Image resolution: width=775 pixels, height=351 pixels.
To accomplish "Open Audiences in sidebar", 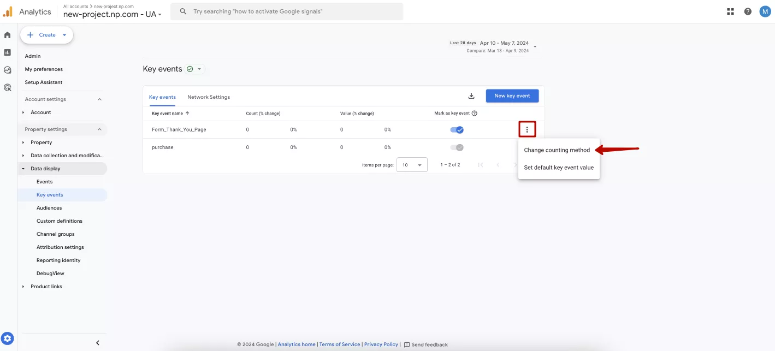I will click(49, 208).
